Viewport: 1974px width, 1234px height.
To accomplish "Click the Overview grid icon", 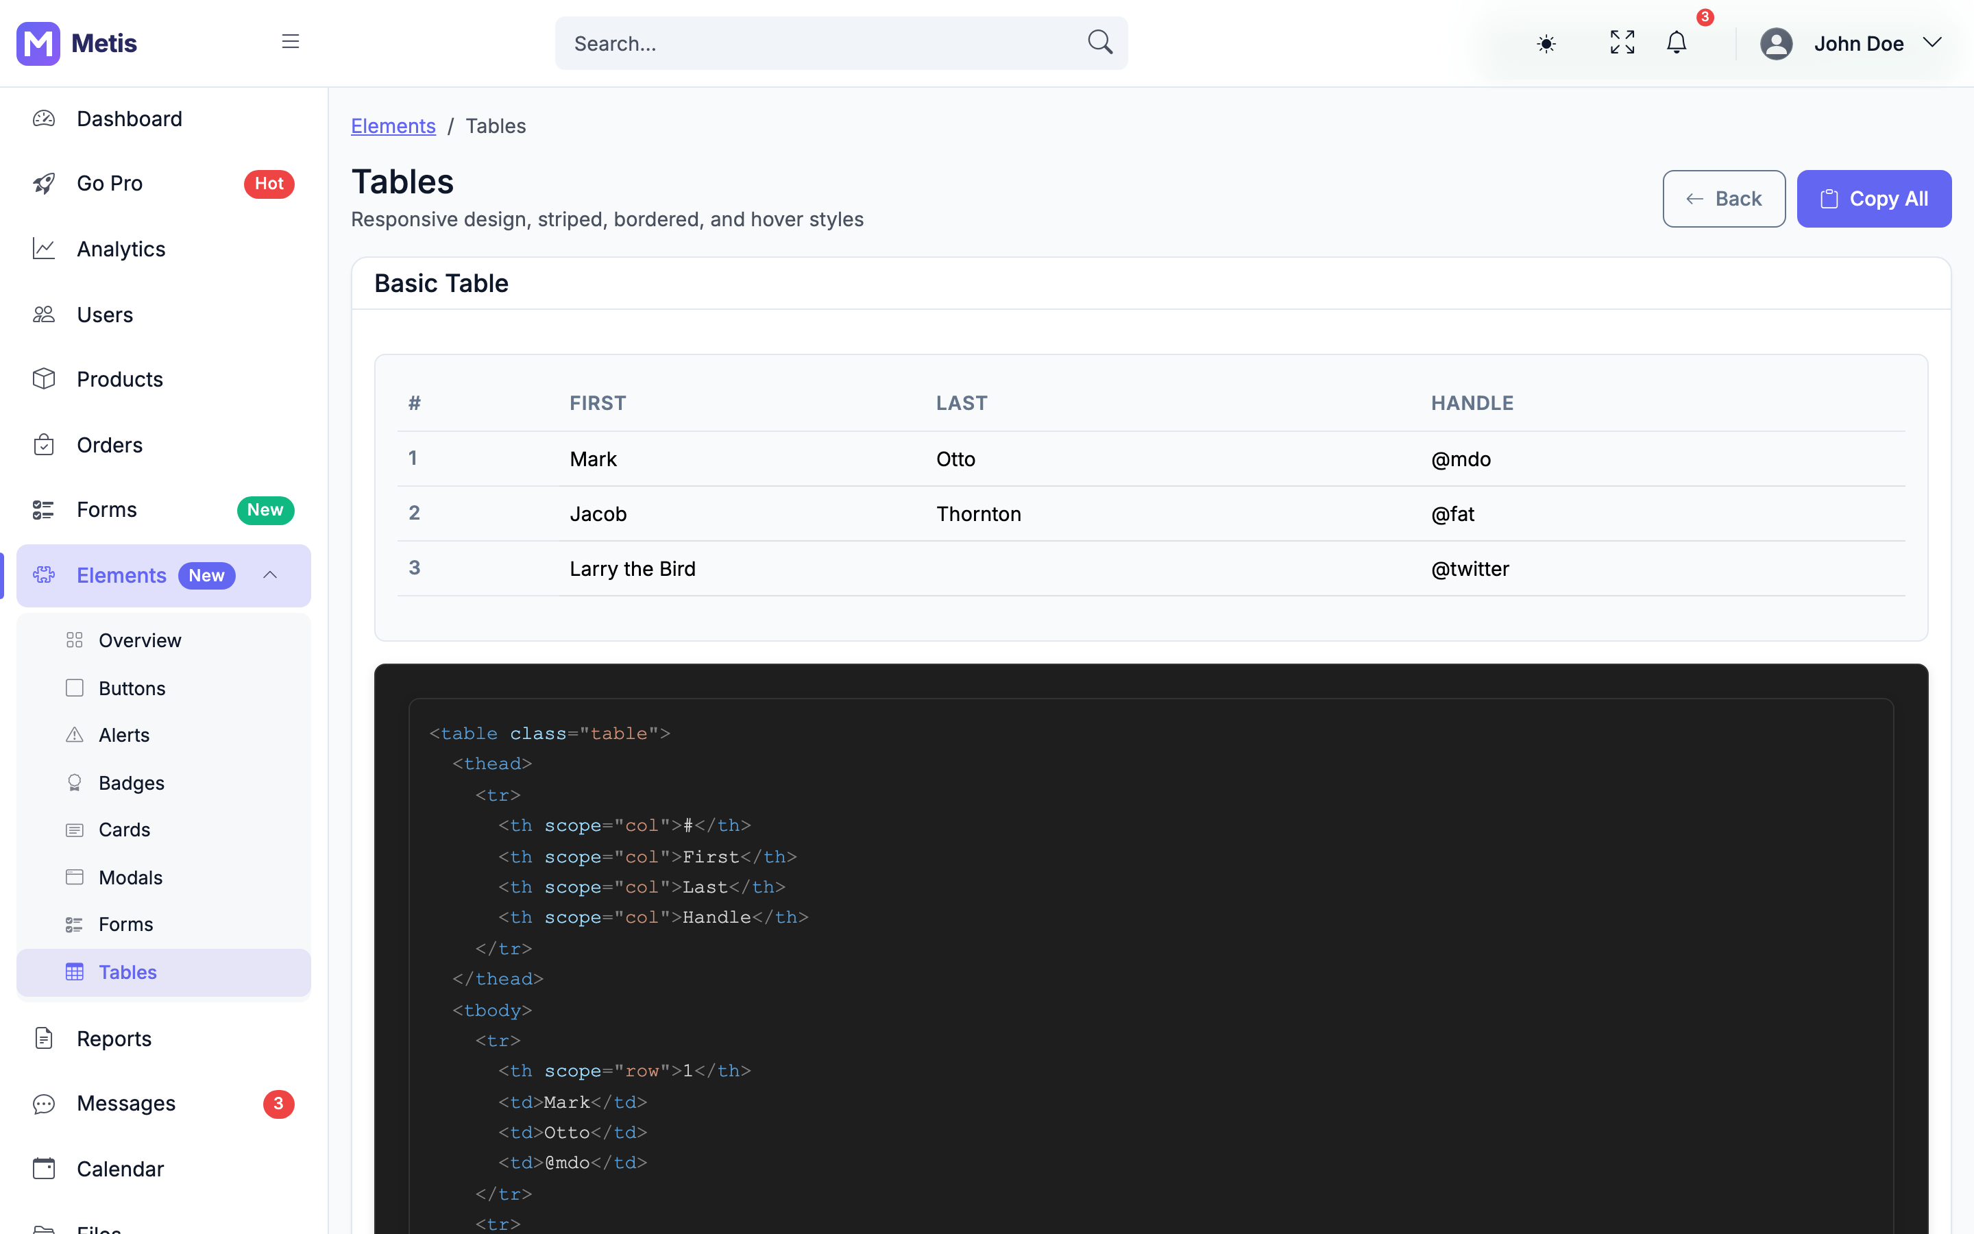I will pos(74,640).
